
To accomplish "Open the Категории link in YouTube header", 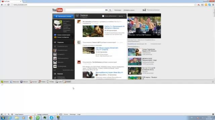I will [x=118, y=10].
